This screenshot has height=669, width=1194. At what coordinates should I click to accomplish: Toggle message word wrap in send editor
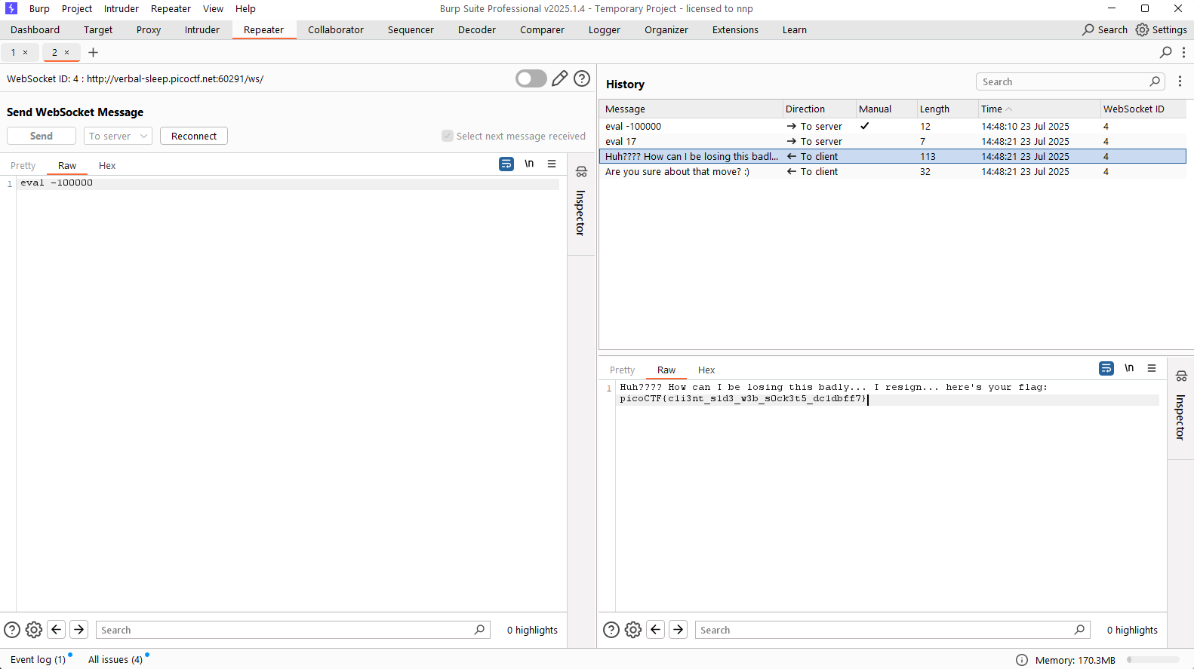[506, 164]
